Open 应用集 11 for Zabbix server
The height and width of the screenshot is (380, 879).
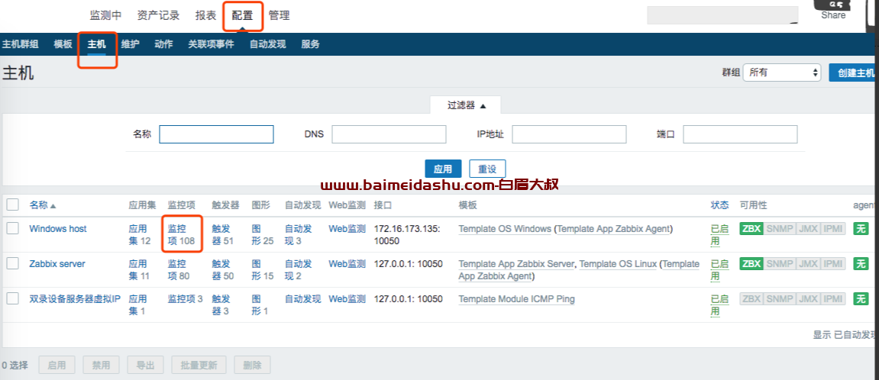pyautogui.click(x=140, y=270)
